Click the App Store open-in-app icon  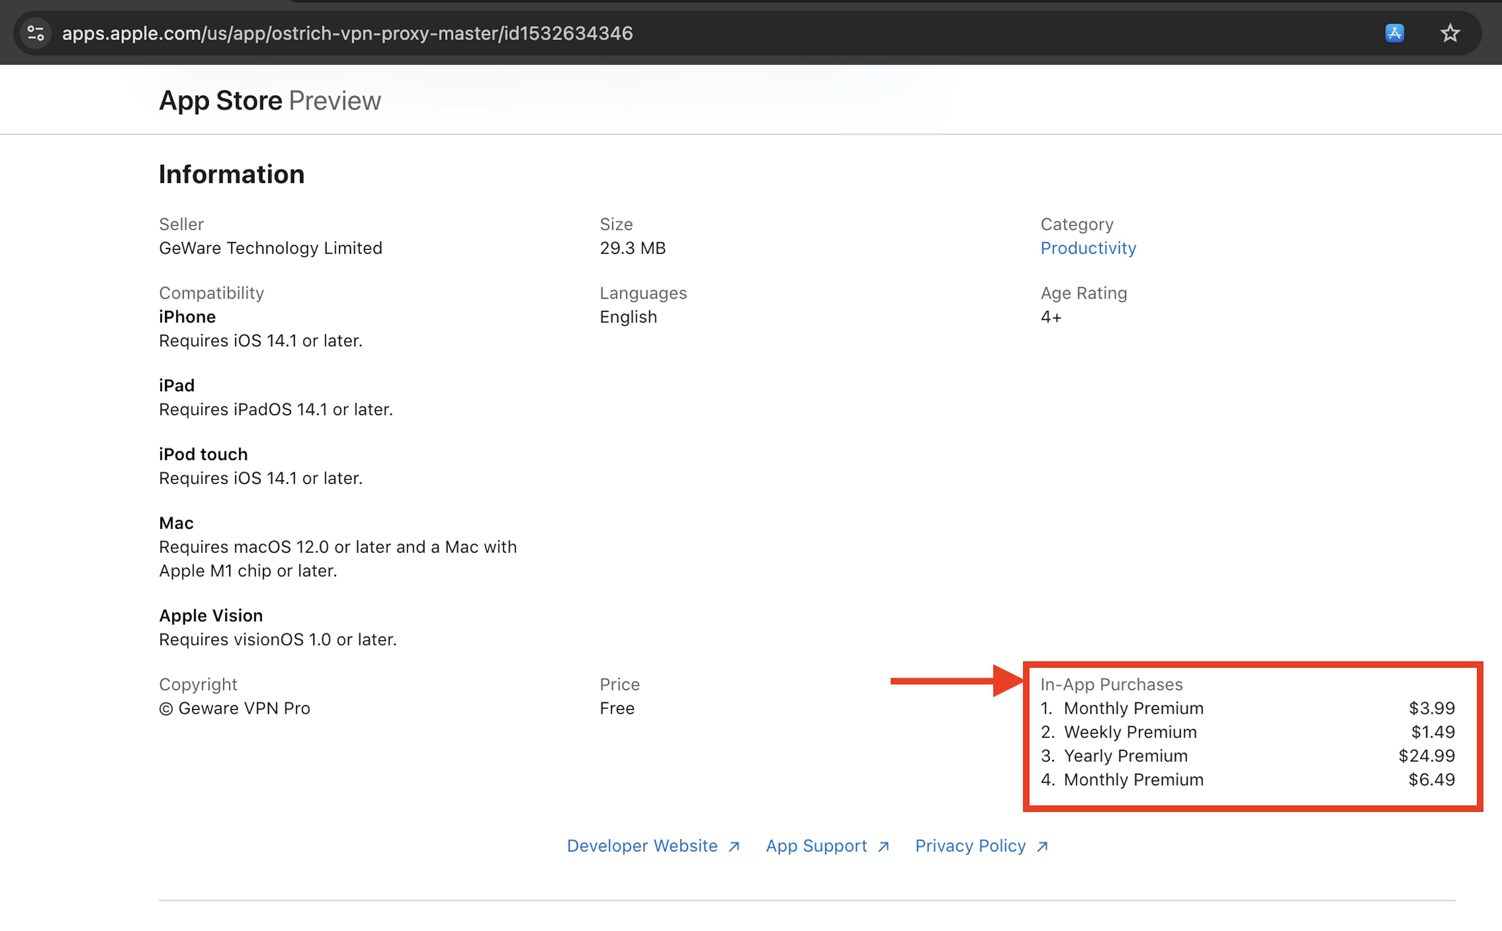(x=1394, y=33)
